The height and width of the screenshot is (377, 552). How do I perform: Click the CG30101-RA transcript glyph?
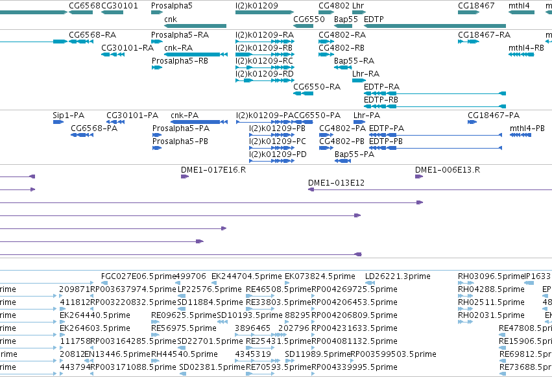point(113,55)
